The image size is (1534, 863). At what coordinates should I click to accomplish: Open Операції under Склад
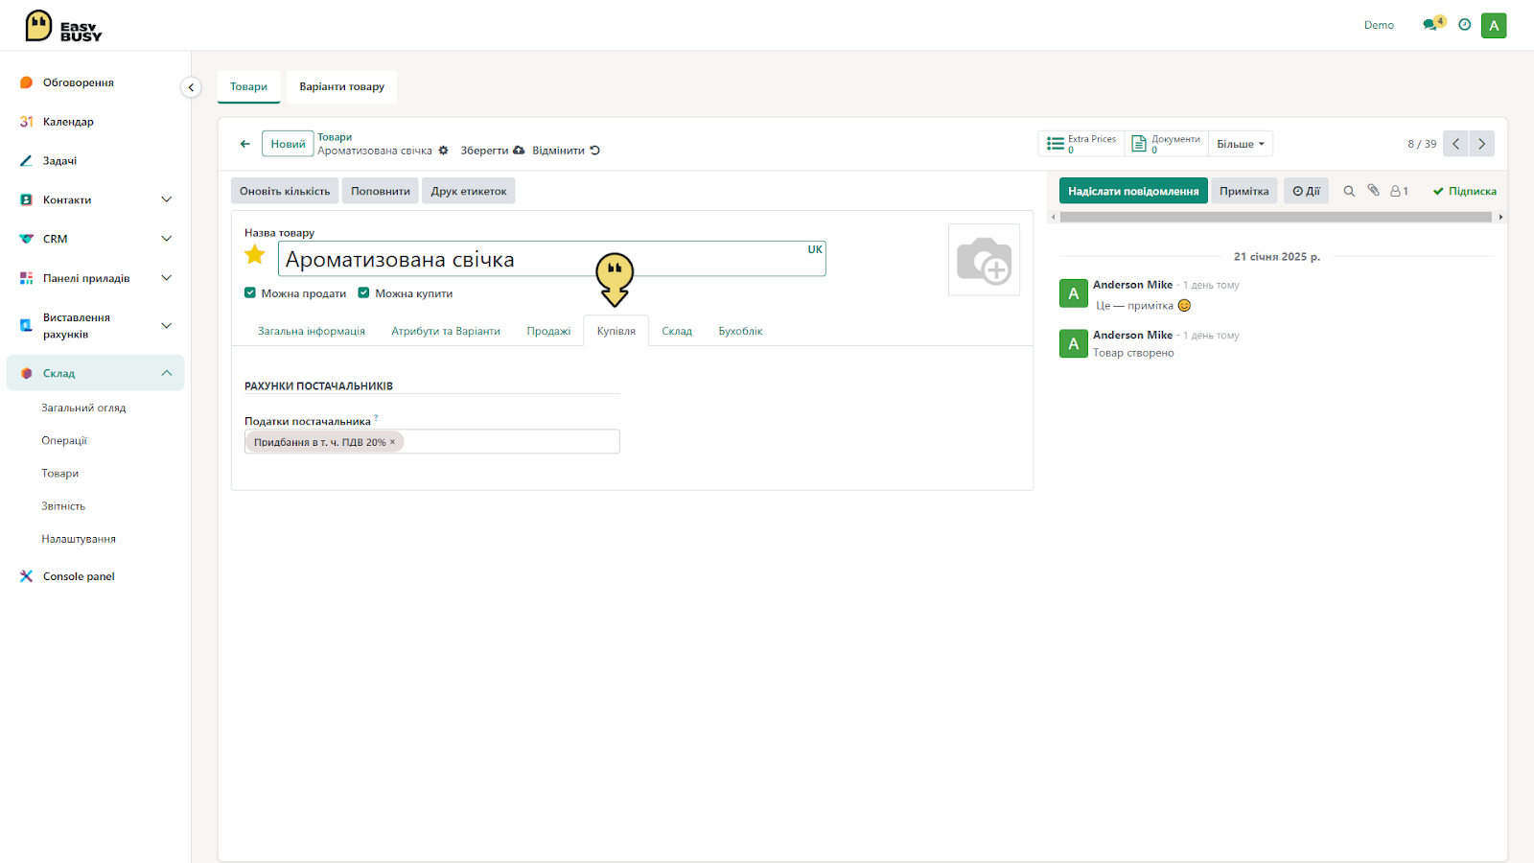pos(64,440)
